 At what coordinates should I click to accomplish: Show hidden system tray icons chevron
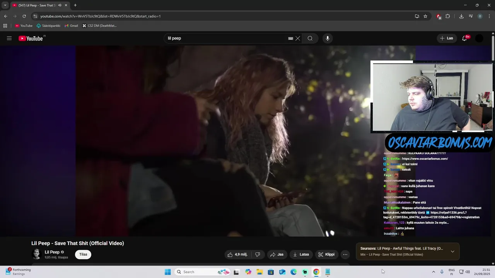tap(434, 272)
